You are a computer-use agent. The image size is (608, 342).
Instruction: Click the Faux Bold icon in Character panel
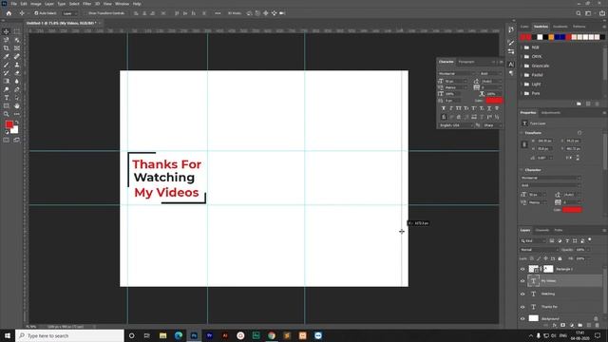pyautogui.click(x=444, y=108)
